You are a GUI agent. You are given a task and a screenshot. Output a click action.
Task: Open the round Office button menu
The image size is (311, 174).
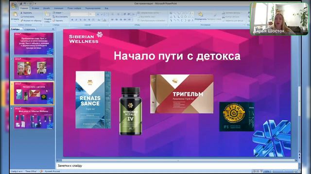click(x=14, y=5)
